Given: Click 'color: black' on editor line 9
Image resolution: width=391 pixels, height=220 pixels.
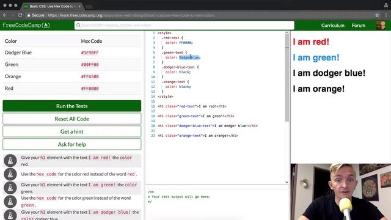Looking at the screenshot, I should 178,72.
